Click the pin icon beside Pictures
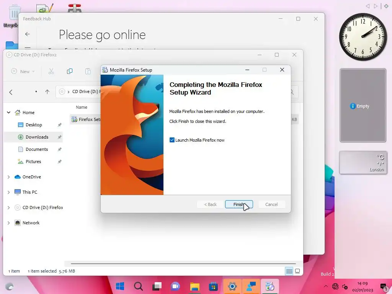Viewport: 392px width, 294px height. (x=59, y=162)
